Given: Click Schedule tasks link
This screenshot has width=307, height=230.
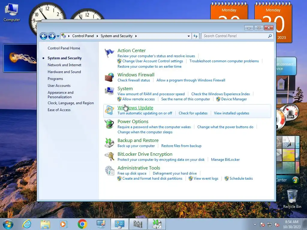Looking at the screenshot, I should 241,178.
